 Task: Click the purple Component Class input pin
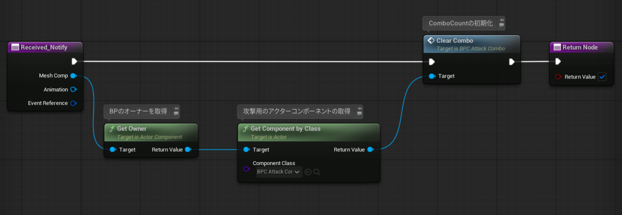247,169
